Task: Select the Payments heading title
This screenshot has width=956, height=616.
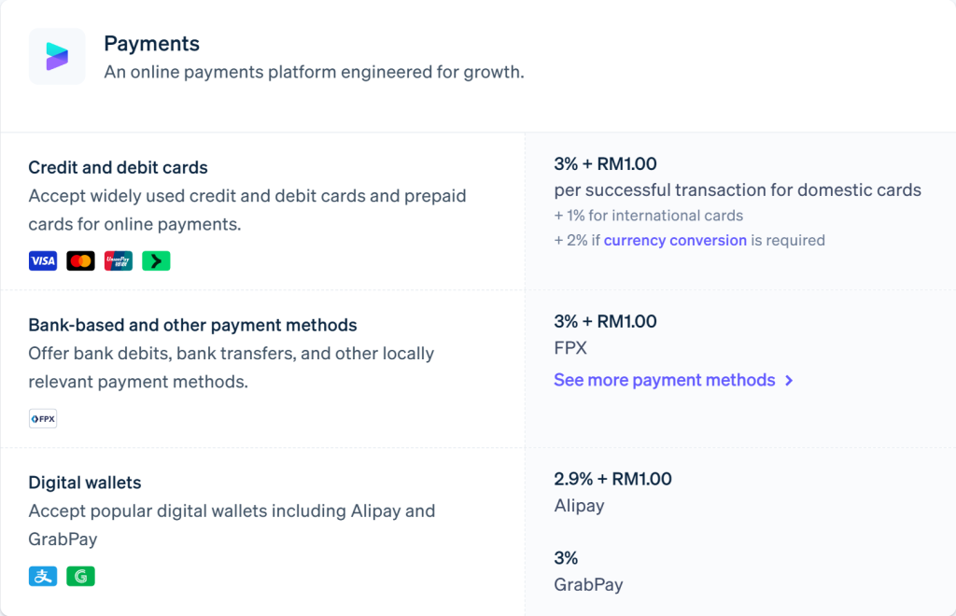Action: [152, 44]
